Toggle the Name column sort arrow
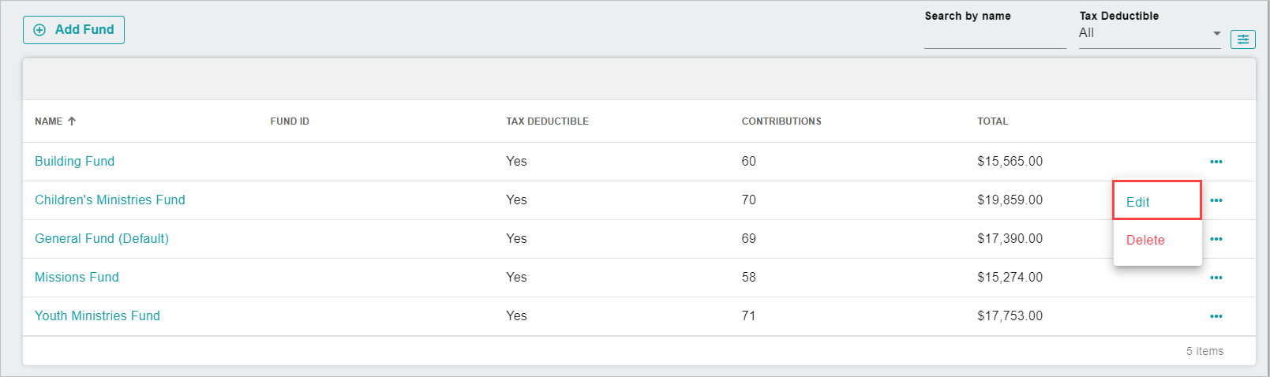Viewport: 1270px width, 377px height. click(x=72, y=121)
